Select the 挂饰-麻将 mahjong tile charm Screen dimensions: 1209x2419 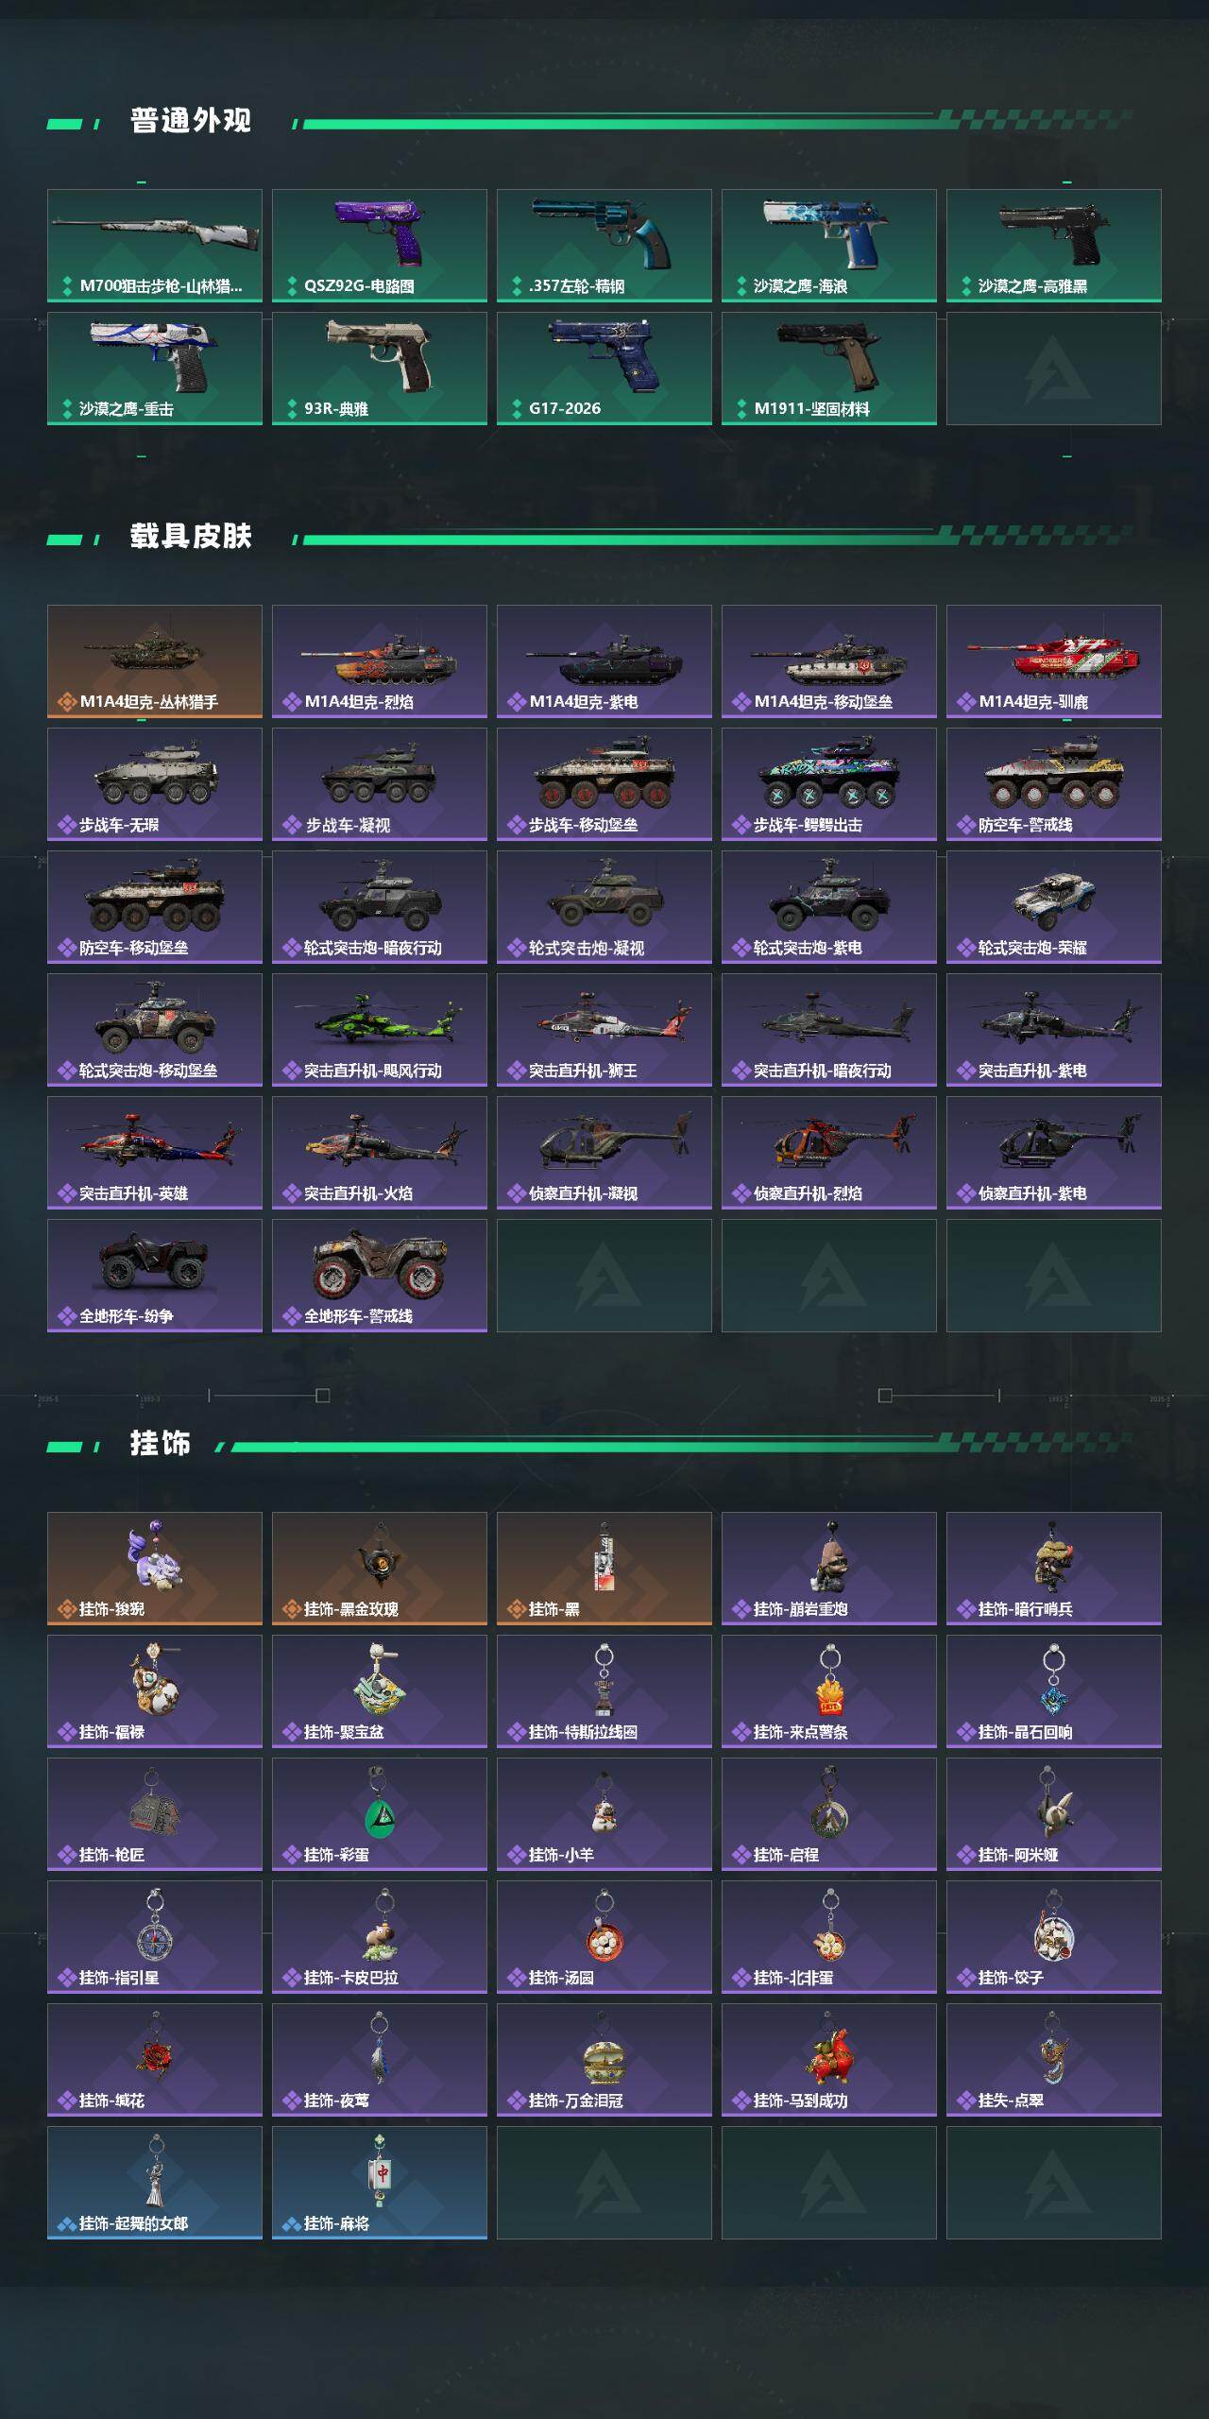[380, 2183]
